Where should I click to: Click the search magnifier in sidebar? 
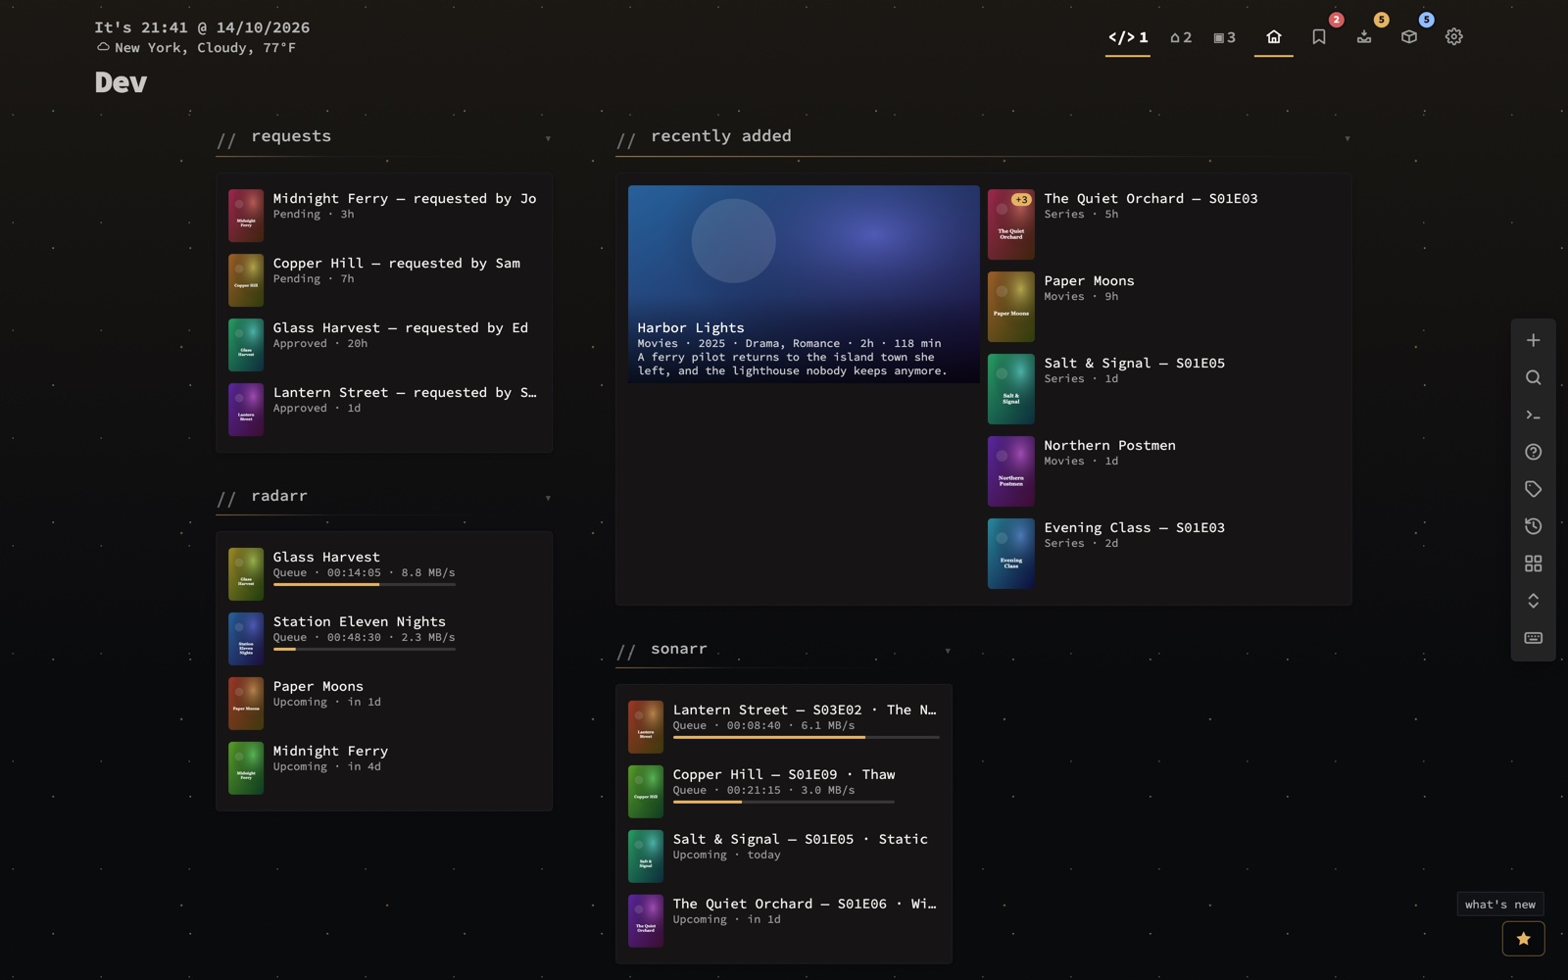click(1533, 377)
